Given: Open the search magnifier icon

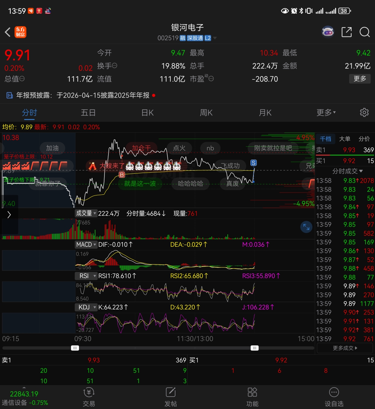Looking at the screenshot, I should 364,32.
